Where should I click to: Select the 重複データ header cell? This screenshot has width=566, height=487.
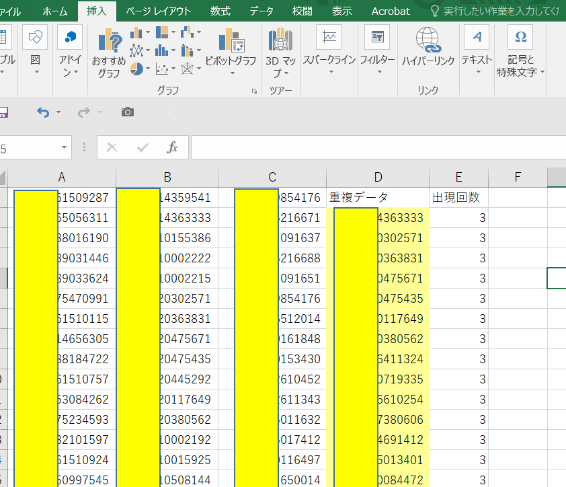pos(378,198)
